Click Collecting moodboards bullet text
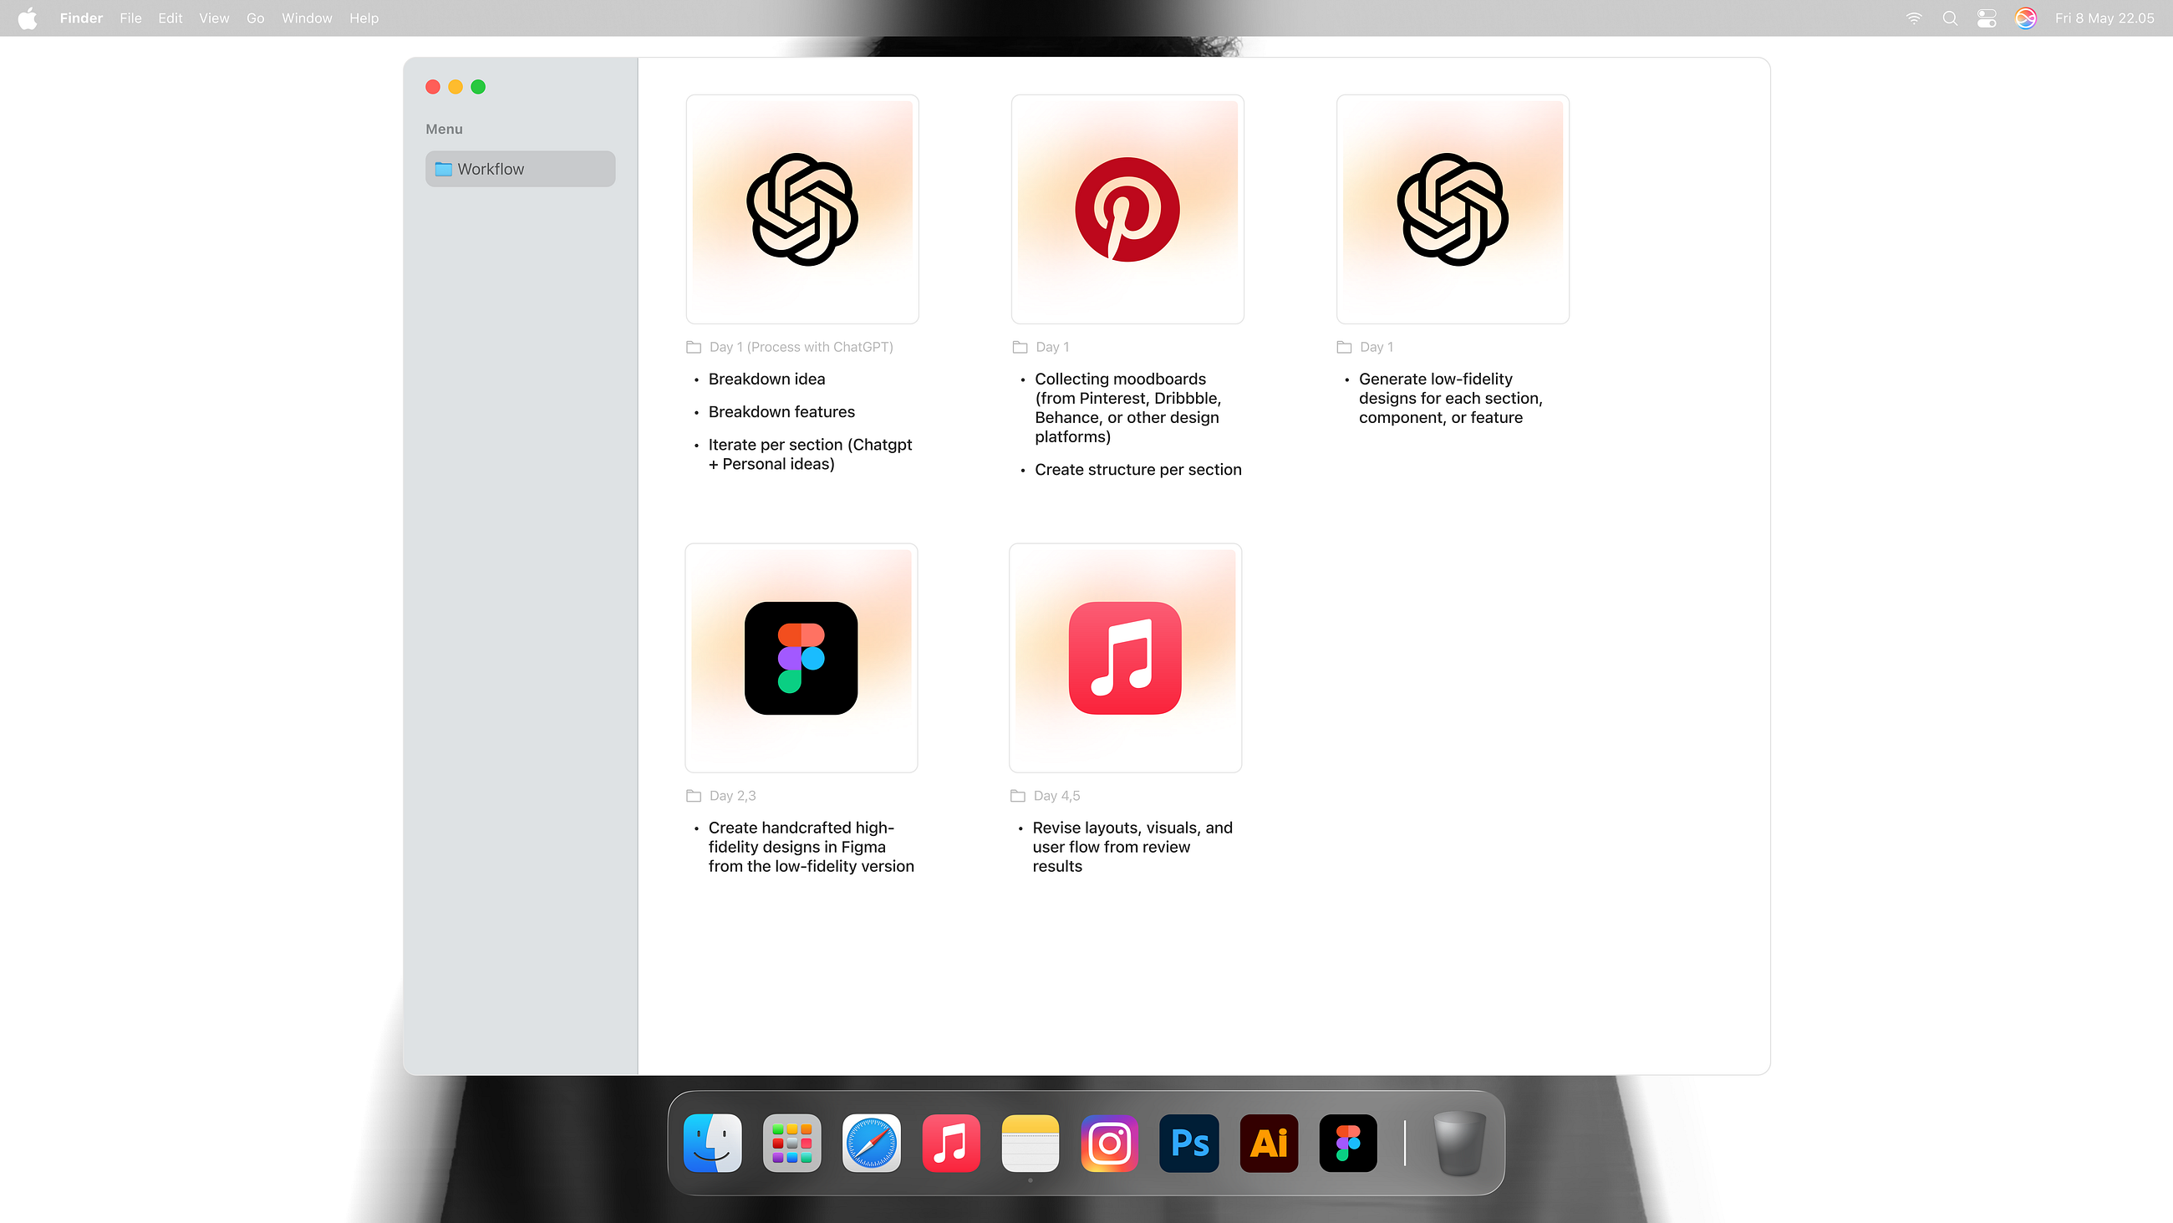This screenshot has width=2173, height=1223. pos(1127,408)
